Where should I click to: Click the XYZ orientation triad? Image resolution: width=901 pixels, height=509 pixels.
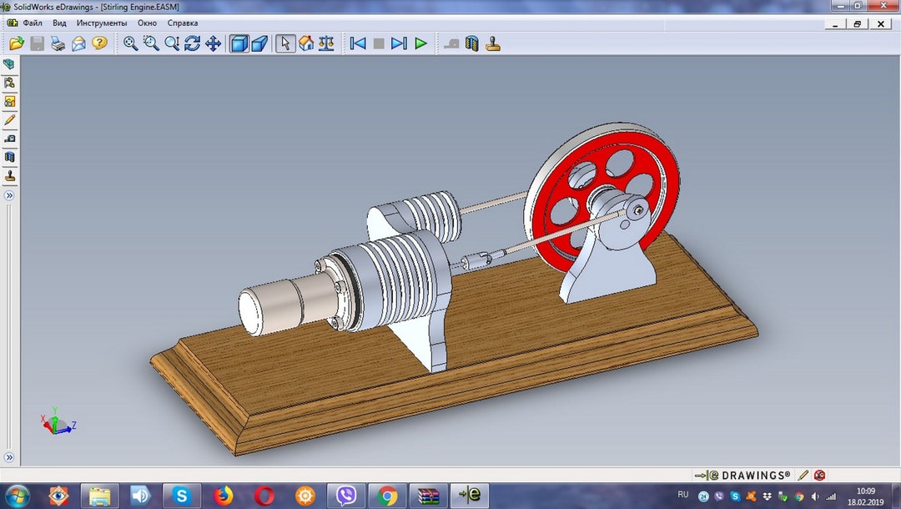tap(58, 421)
